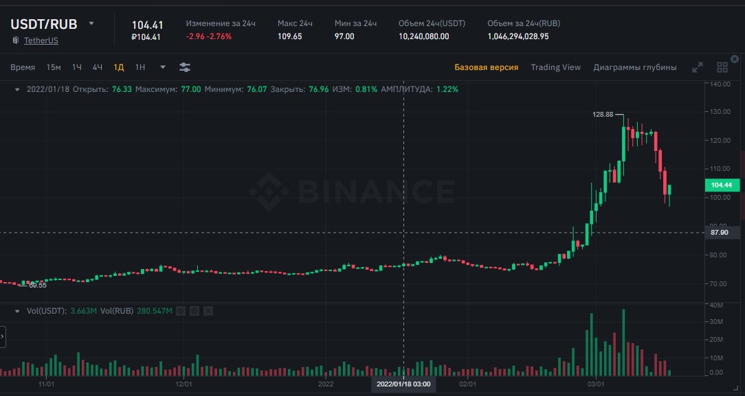Click the USDT volume value 10,240,080.00

point(424,36)
